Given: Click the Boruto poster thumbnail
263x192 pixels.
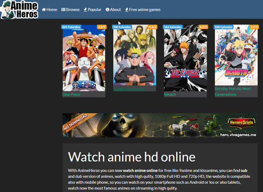Looking at the screenshot, I should click(236, 55).
